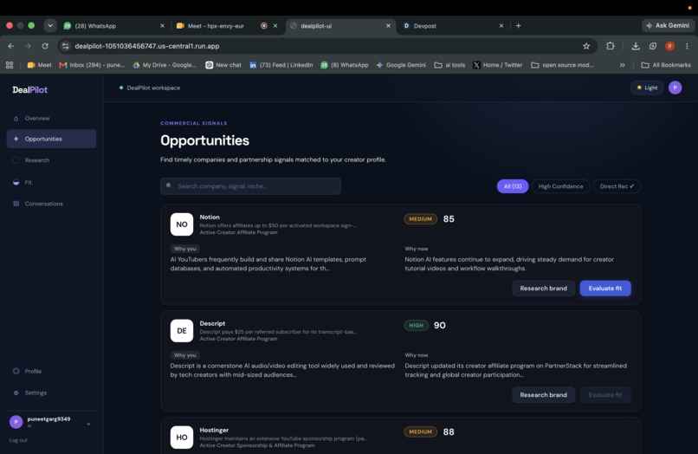This screenshot has height=454, width=698.
Task: Click Evaluate fit on Notion card
Action: click(605, 289)
